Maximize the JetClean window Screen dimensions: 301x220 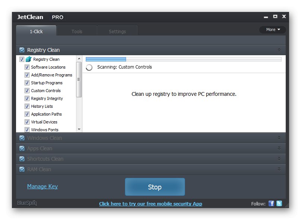tap(275, 16)
